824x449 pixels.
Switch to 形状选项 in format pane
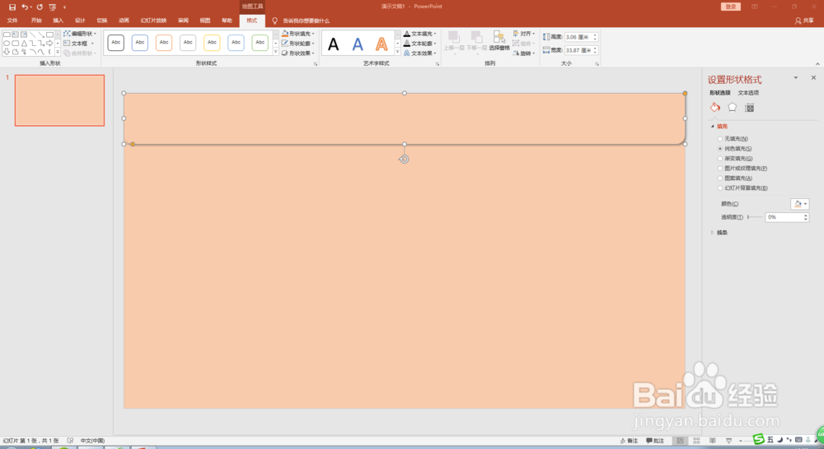tap(720, 93)
